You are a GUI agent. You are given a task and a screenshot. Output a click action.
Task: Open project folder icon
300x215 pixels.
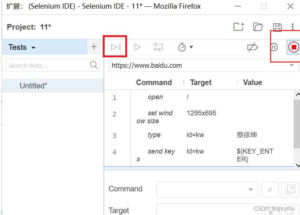tap(258, 27)
